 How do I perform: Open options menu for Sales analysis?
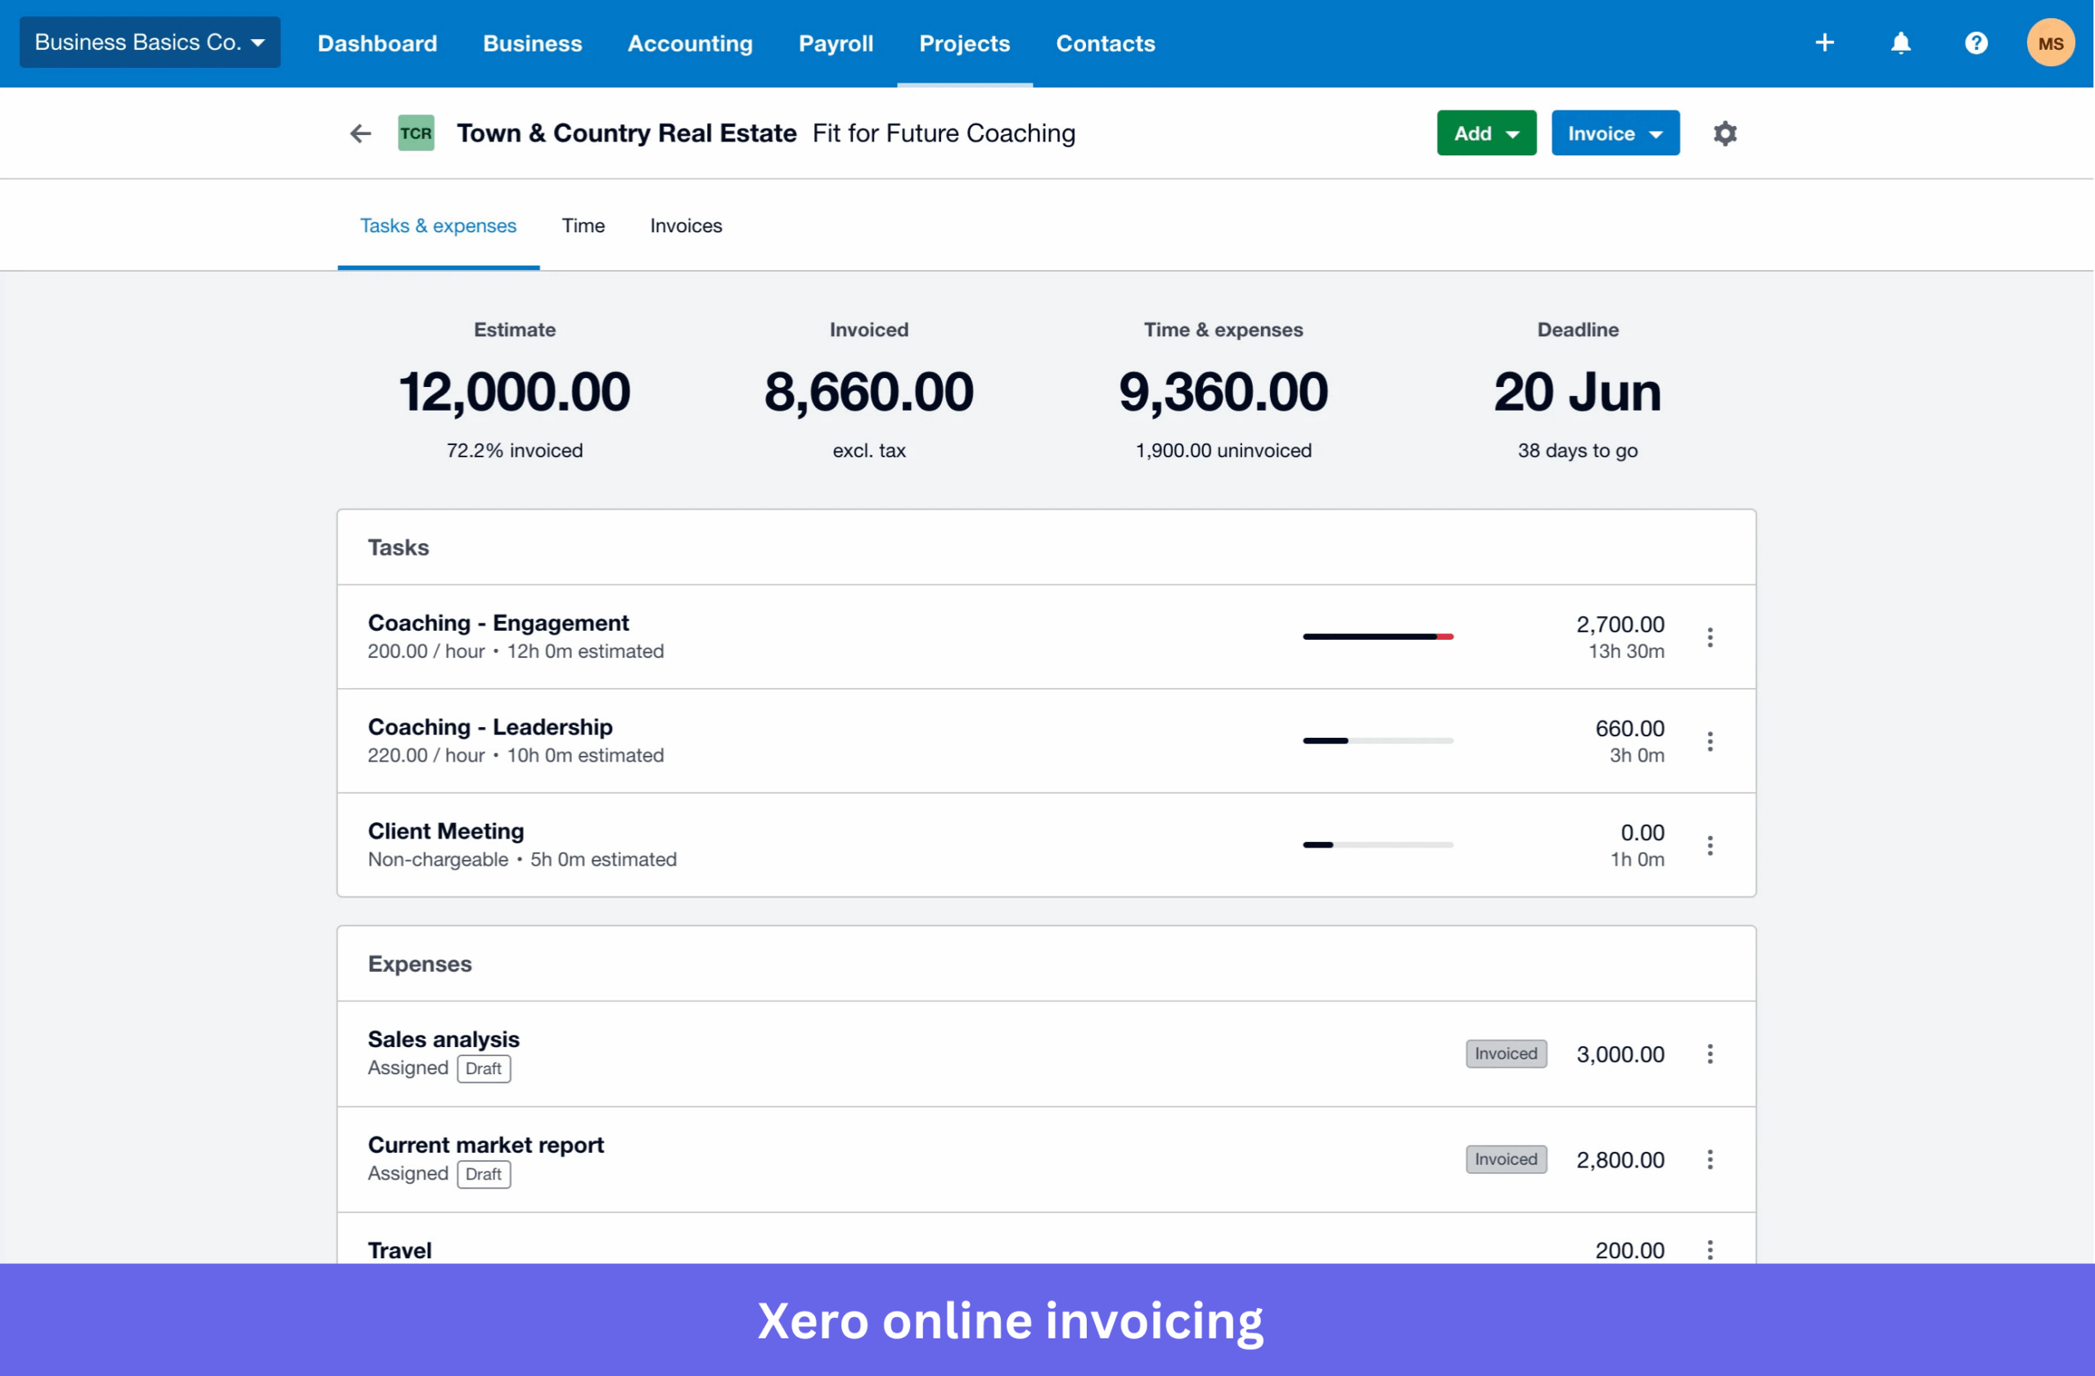(x=1710, y=1053)
